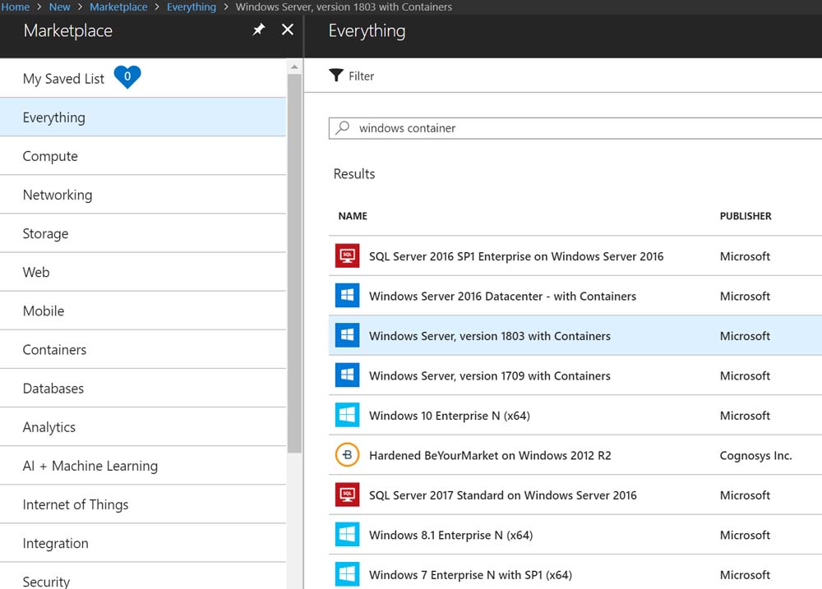Go to Home breadcrumb link
This screenshot has width=822, height=589.
click(x=15, y=7)
